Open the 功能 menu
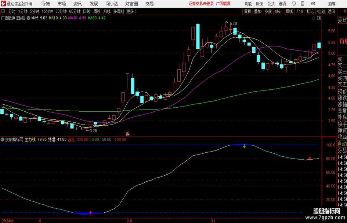Image resolution: width=347 pixels, height=223 pixels. click(248, 4)
